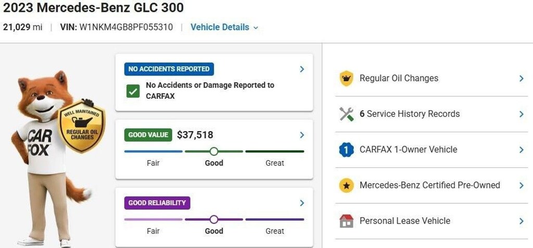Click the wrench and screwdriver service icon
Viewport: 533px width, 248px height.
[346, 114]
